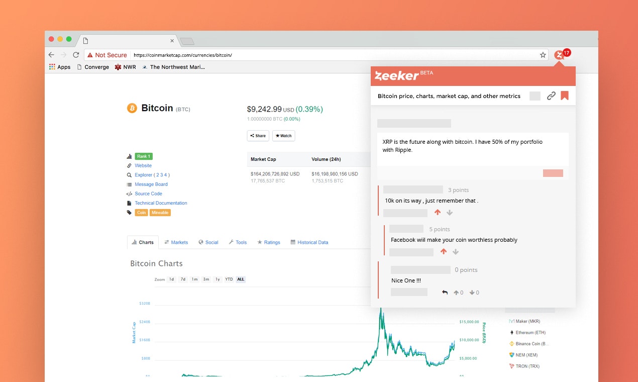Click the Not Secure warning in the address bar
Viewport: 638px width, 382px height.
(106, 55)
